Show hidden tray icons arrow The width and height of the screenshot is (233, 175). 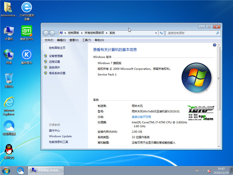[x=203, y=171]
